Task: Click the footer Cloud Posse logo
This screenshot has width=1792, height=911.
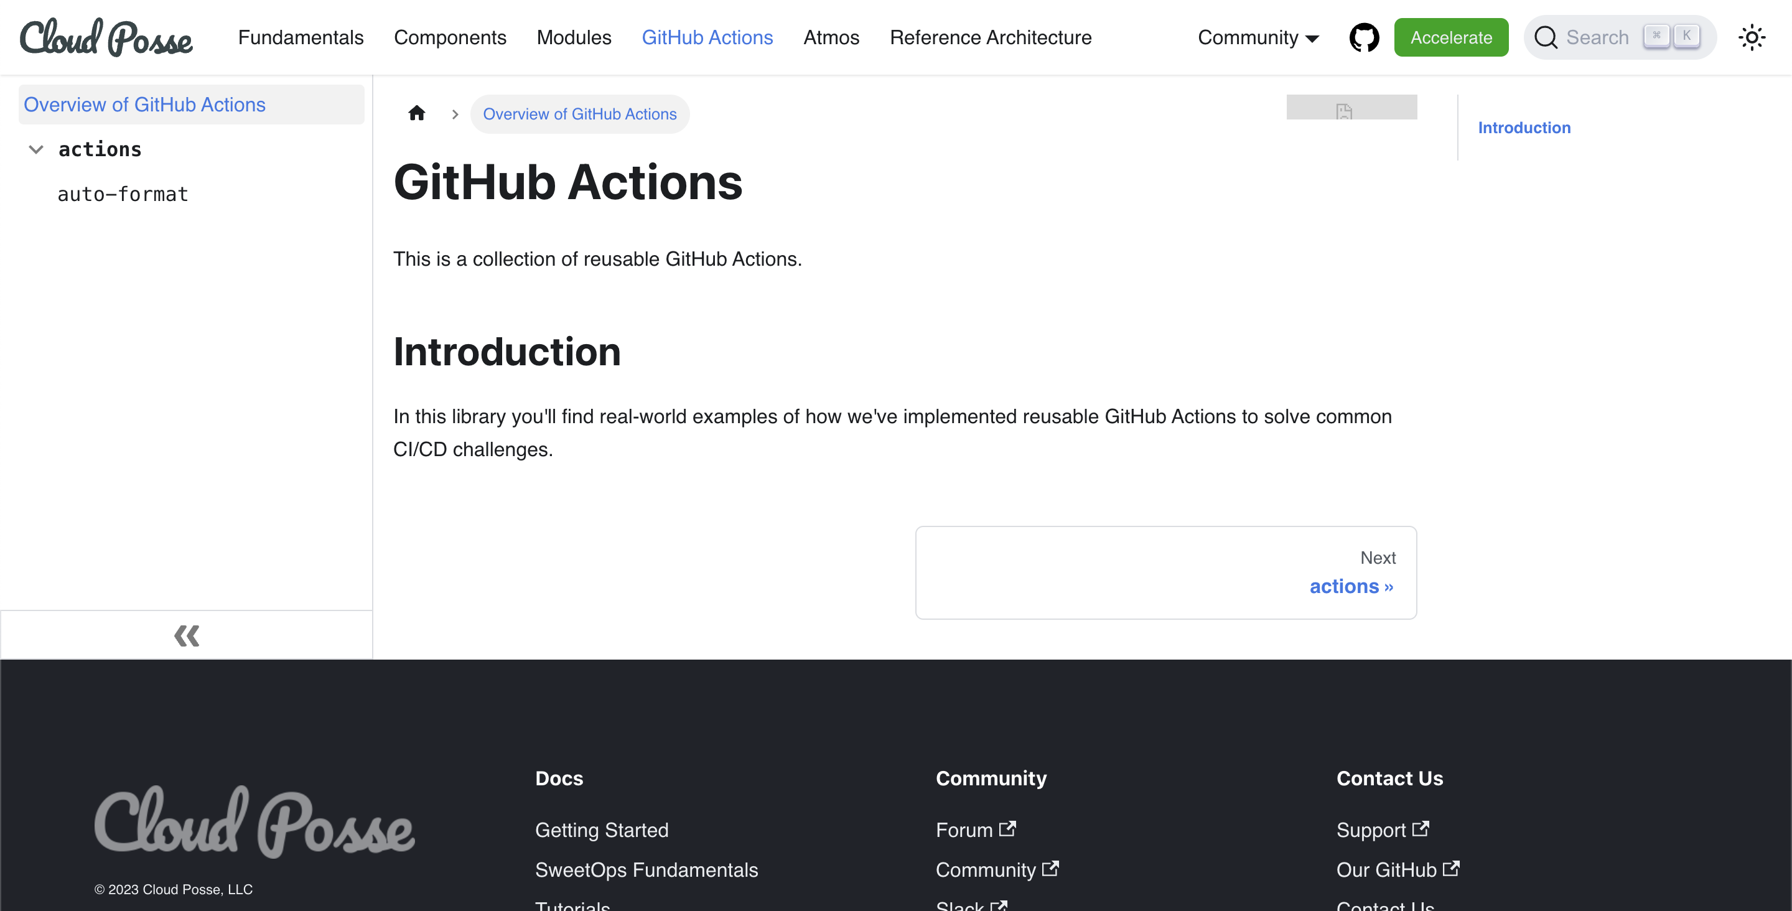Action: [254, 823]
